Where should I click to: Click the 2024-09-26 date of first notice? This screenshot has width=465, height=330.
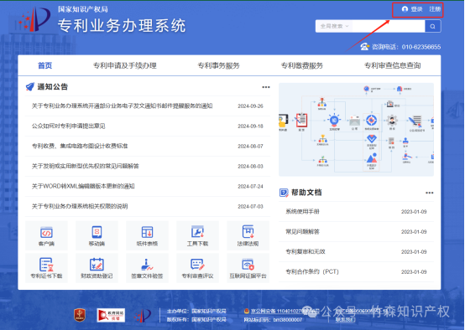tap(251, 106)
